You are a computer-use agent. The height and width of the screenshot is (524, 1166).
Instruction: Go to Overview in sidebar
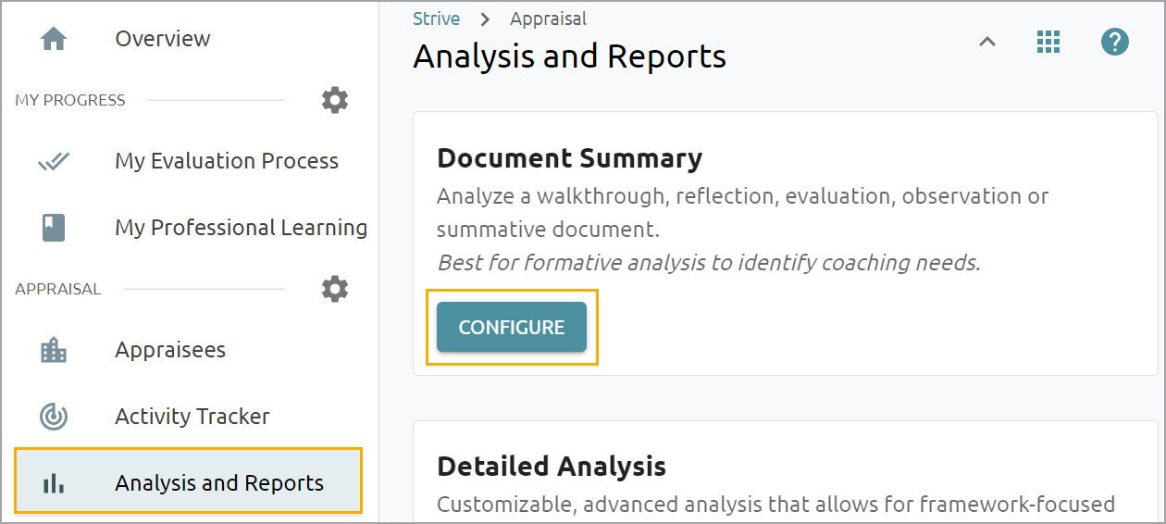tap(163, 39)
